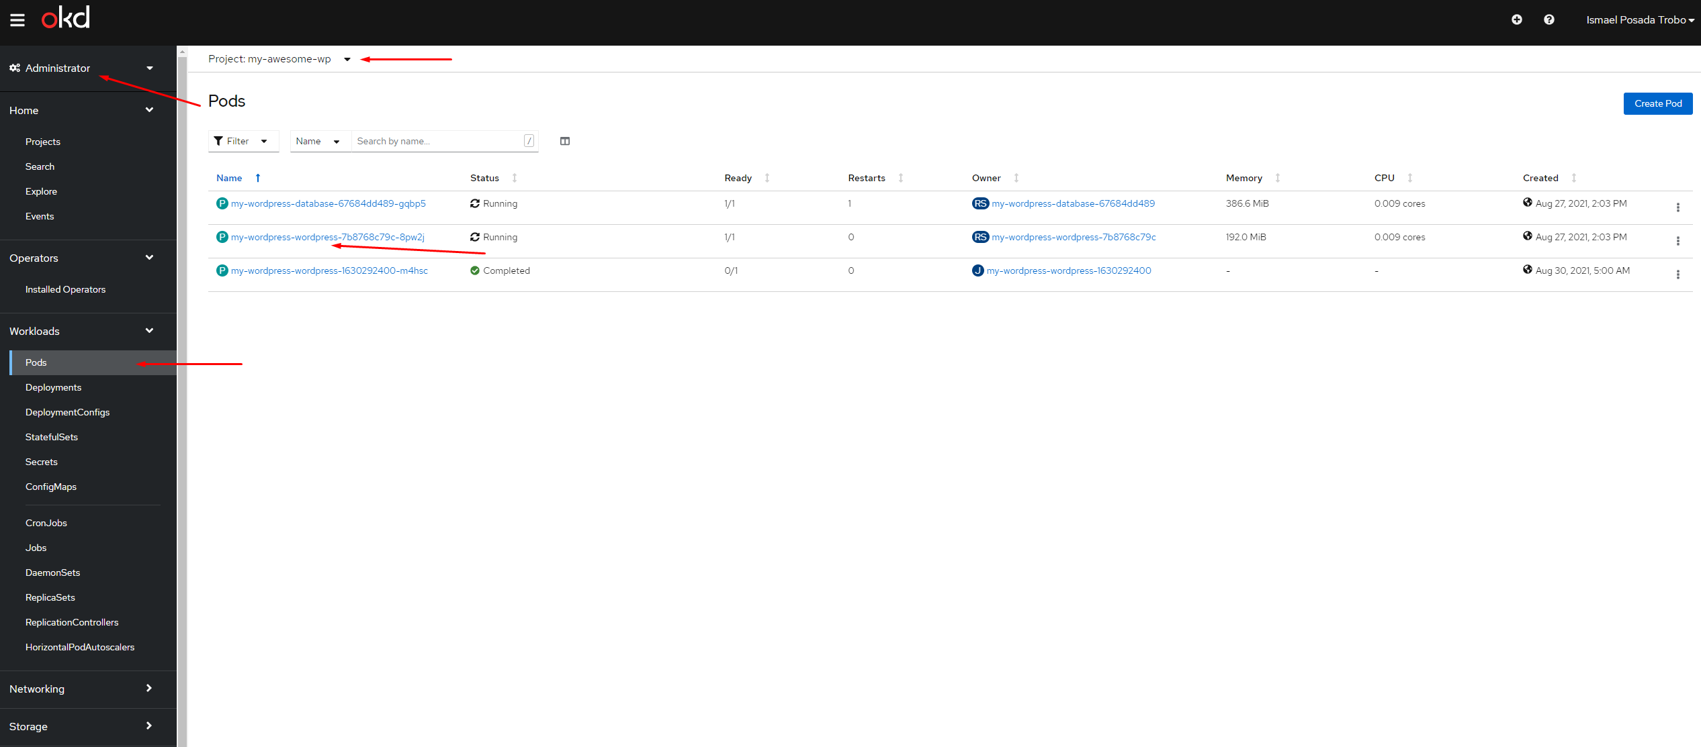Open kebab menu for m4hsc pod row
The image size is (1701, 747).
pyautogui.click(x=1678, y=275)
